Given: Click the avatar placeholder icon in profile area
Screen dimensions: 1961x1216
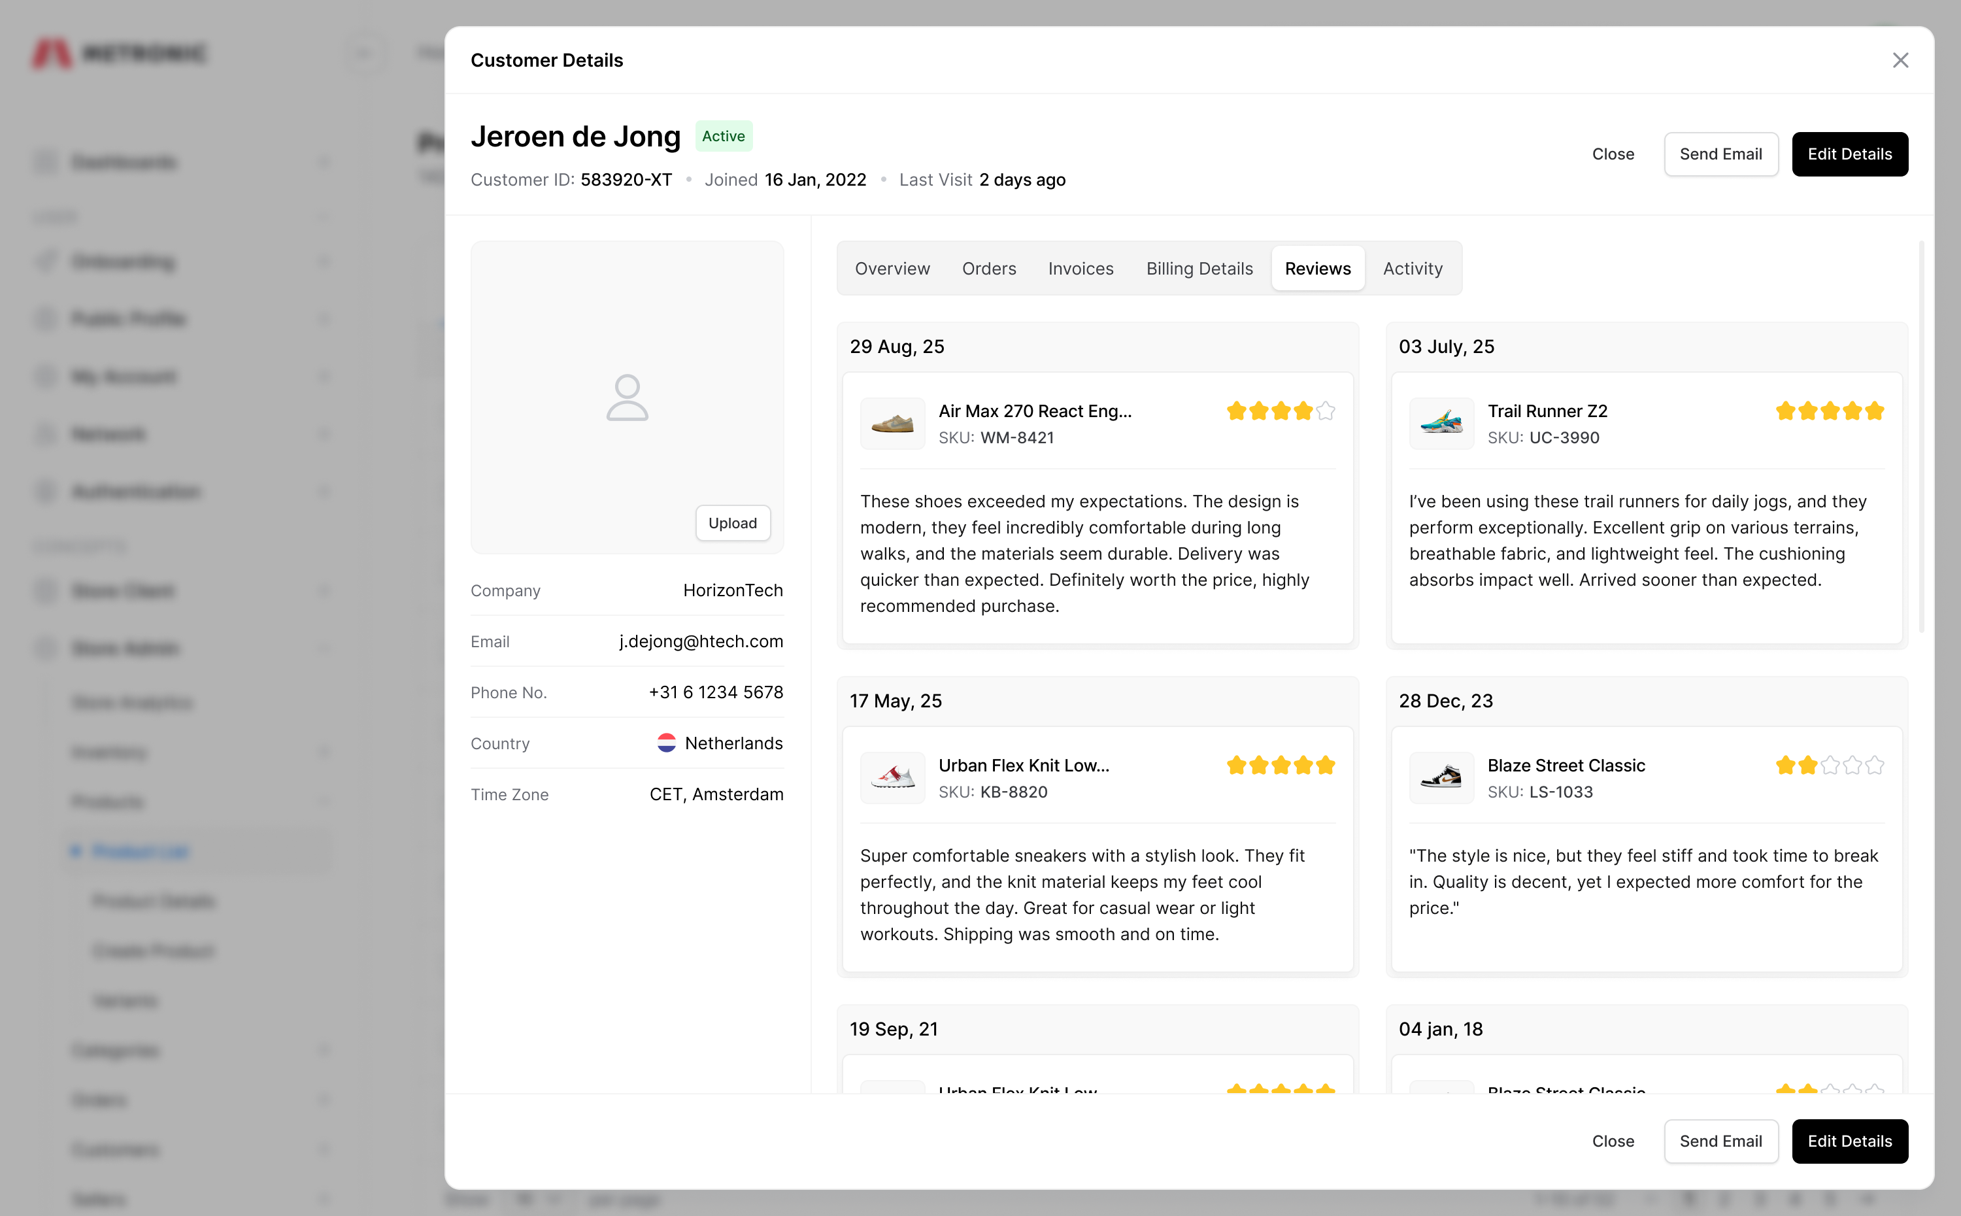Looking at the screenshot, I should (627, 397).
